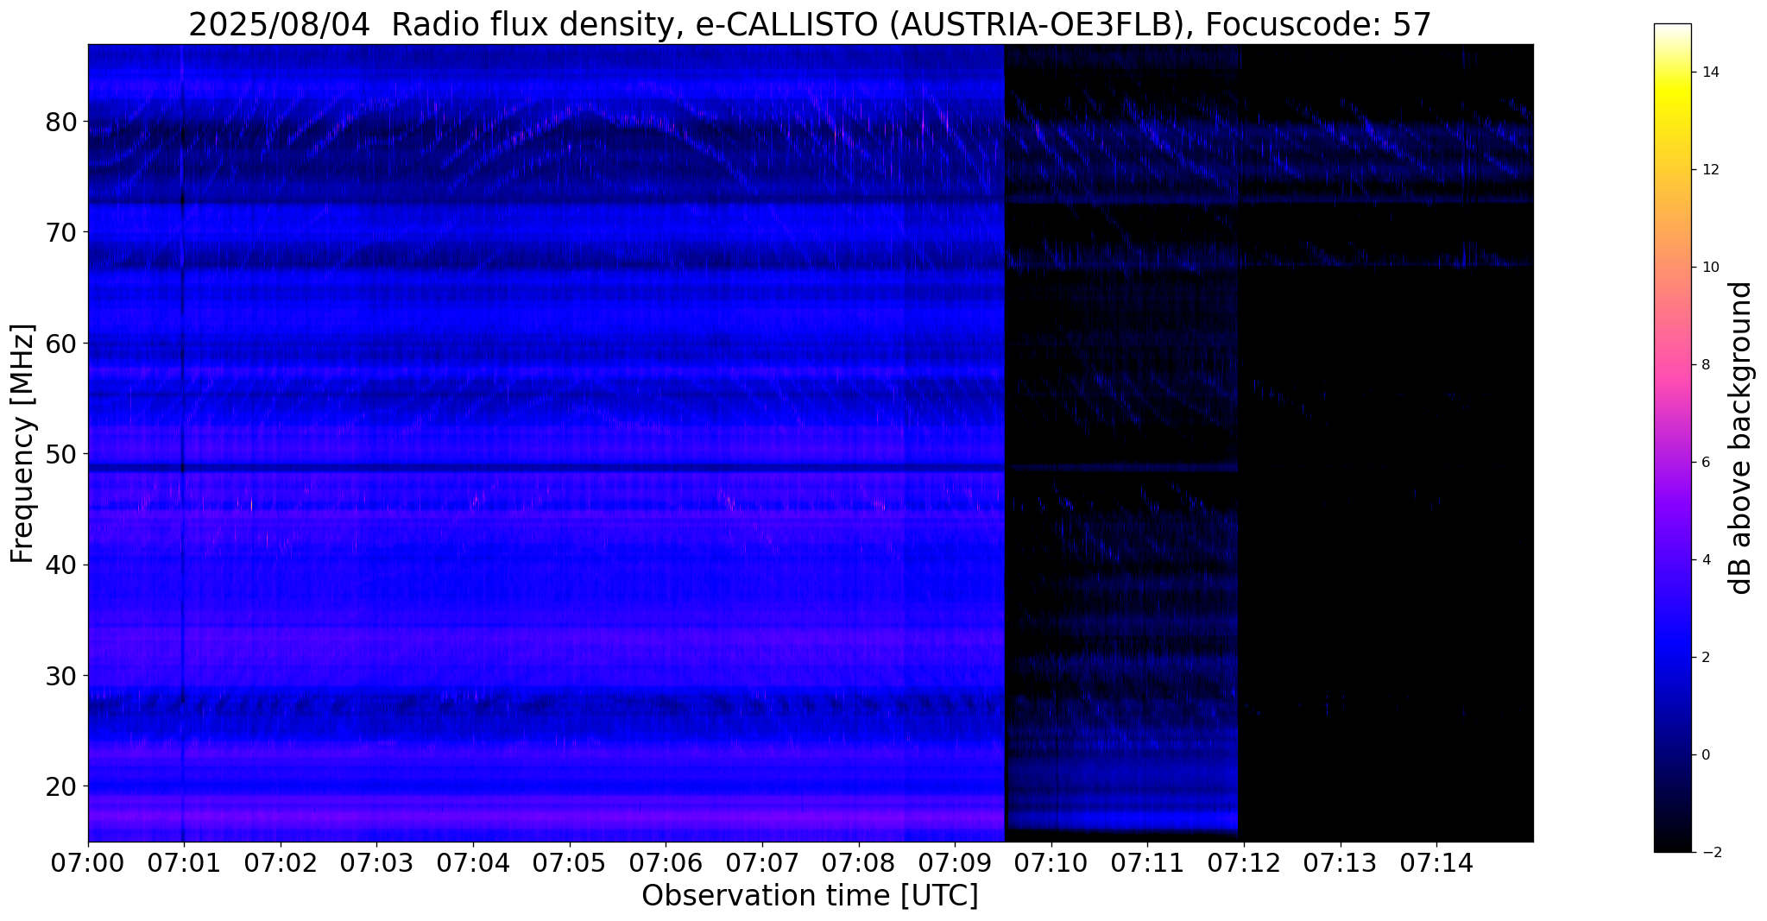Click the 40 MHz frequency tick label
The width and height of the screenshot is (1767, 921).
61,565
